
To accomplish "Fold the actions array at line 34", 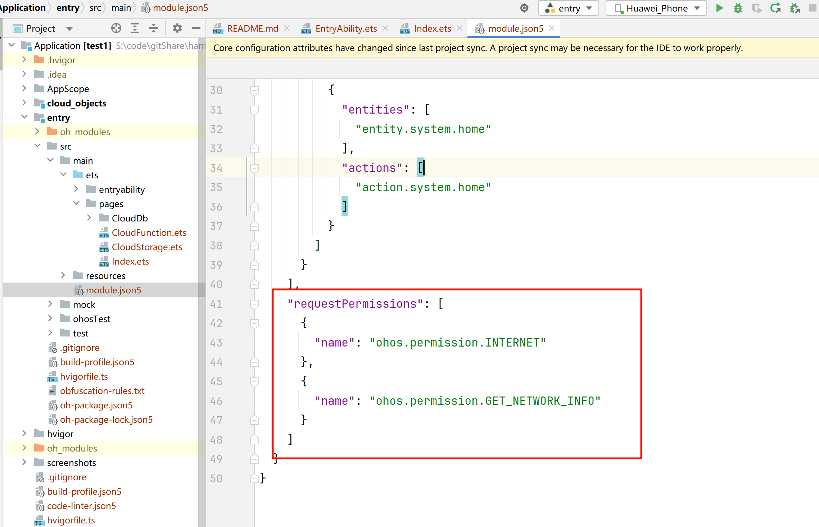I will (254, 168).
